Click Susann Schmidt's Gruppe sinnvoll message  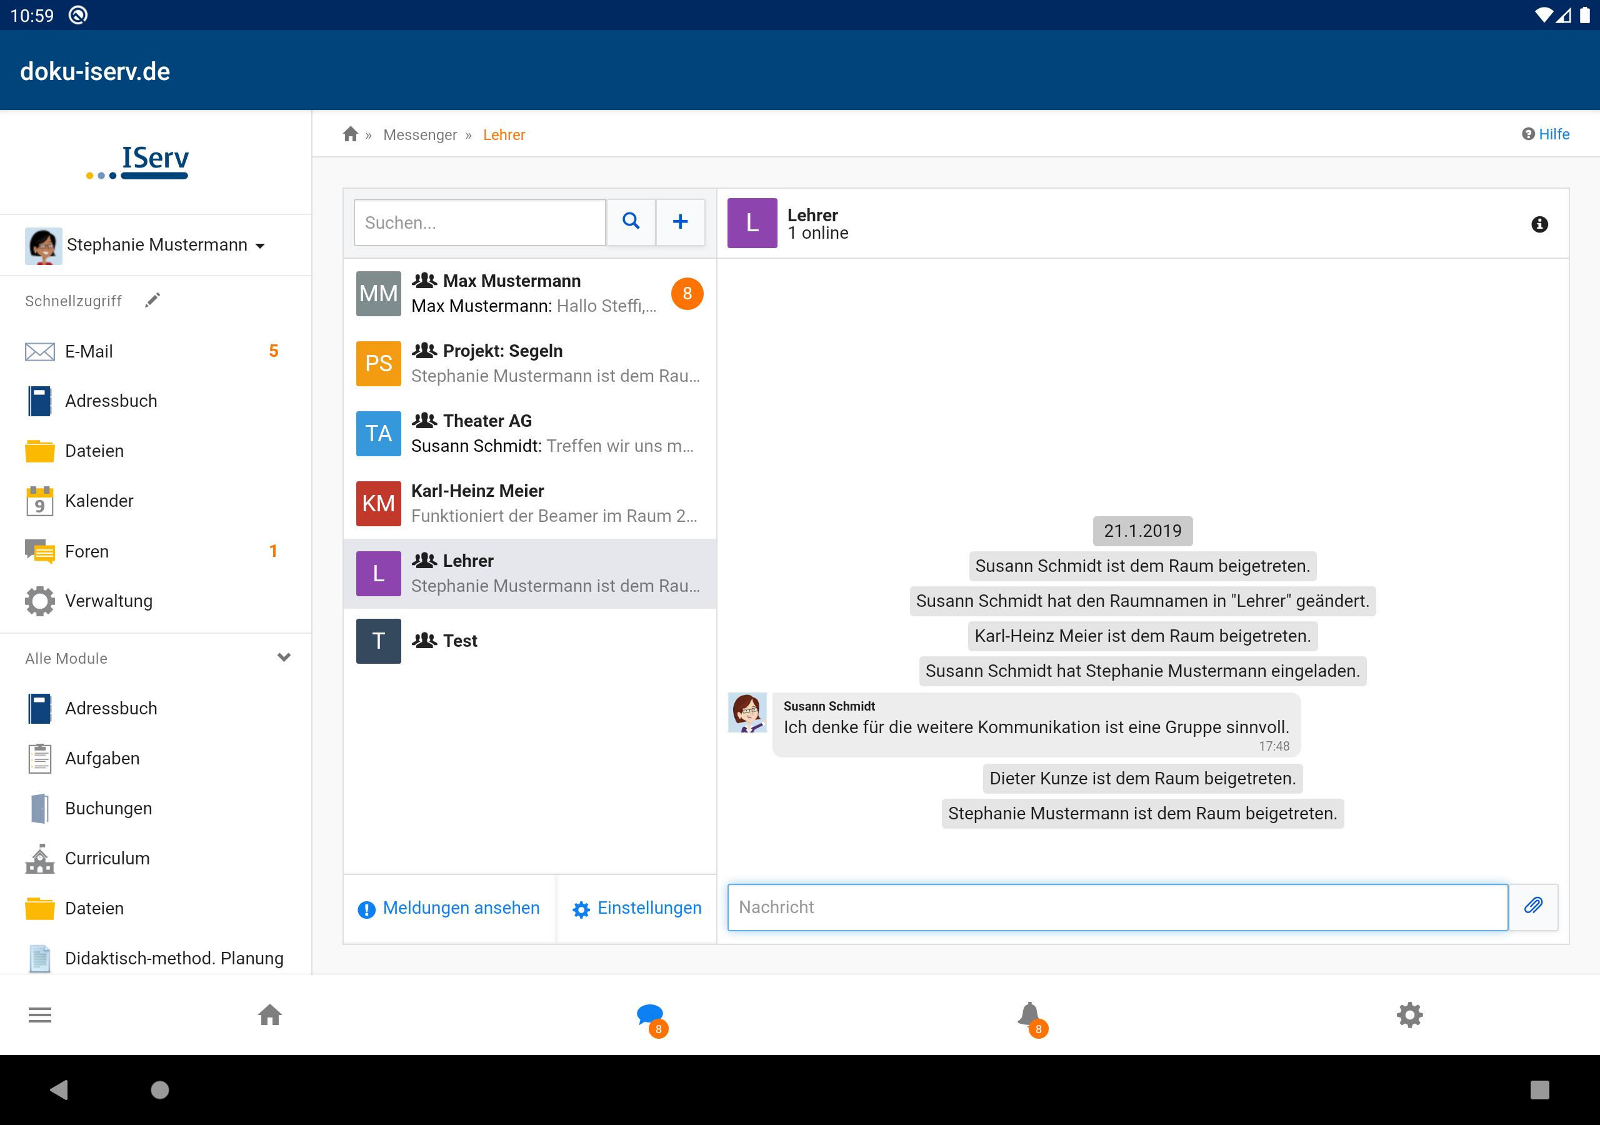tap(1036, 725)
